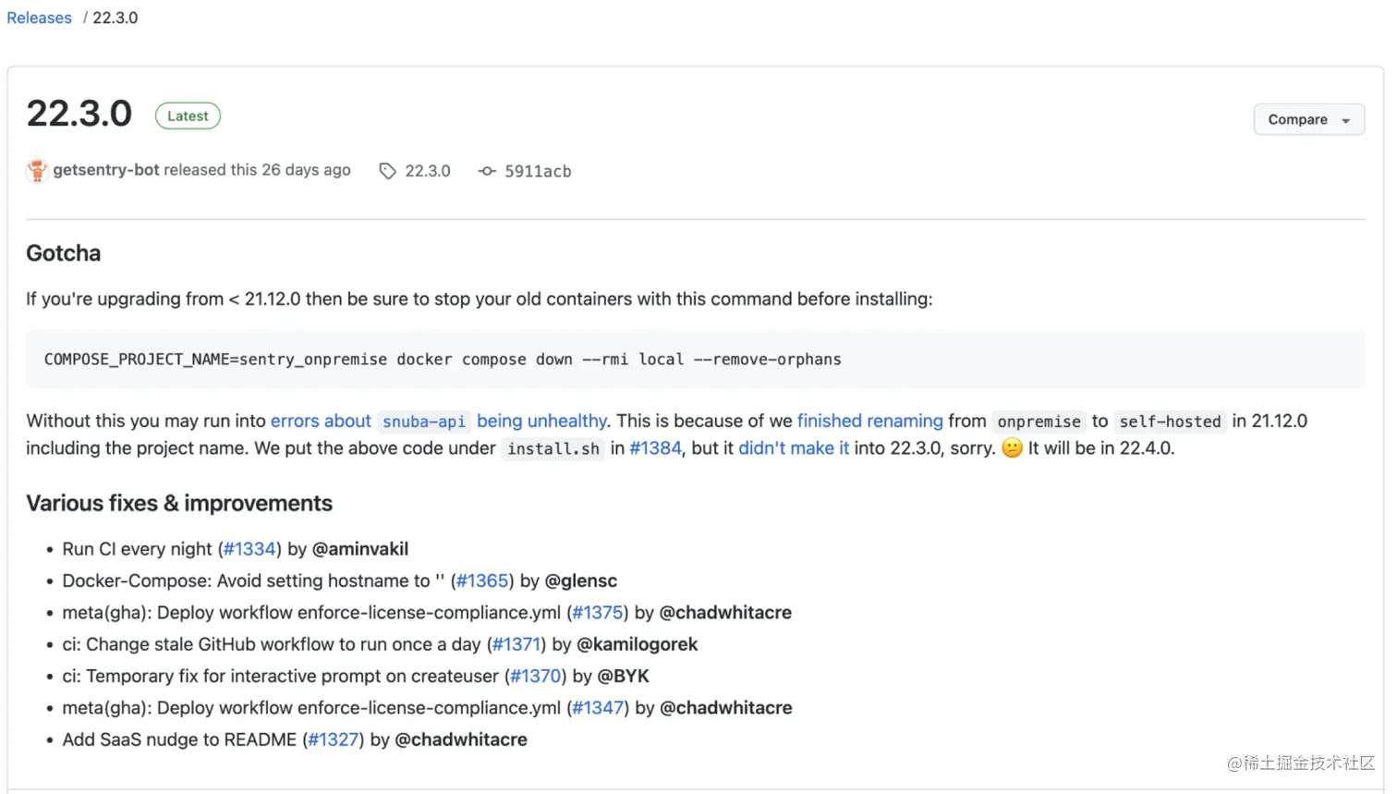Click the 22.3.0 breadcrumb text
1397x794 pixels.
coord(115,18)
